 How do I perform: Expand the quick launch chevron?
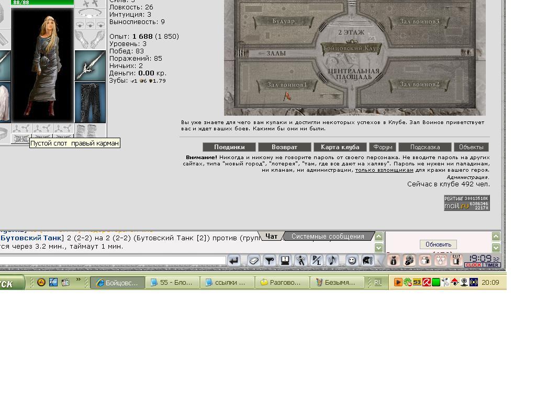tap(79, 280)
